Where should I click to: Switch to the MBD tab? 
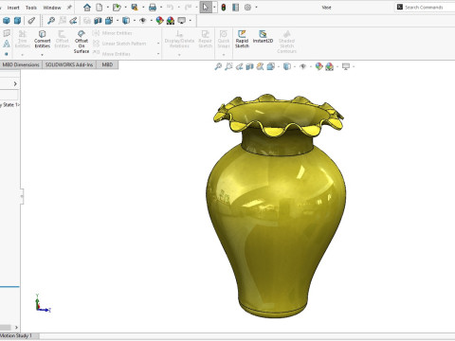pos(107,64)
